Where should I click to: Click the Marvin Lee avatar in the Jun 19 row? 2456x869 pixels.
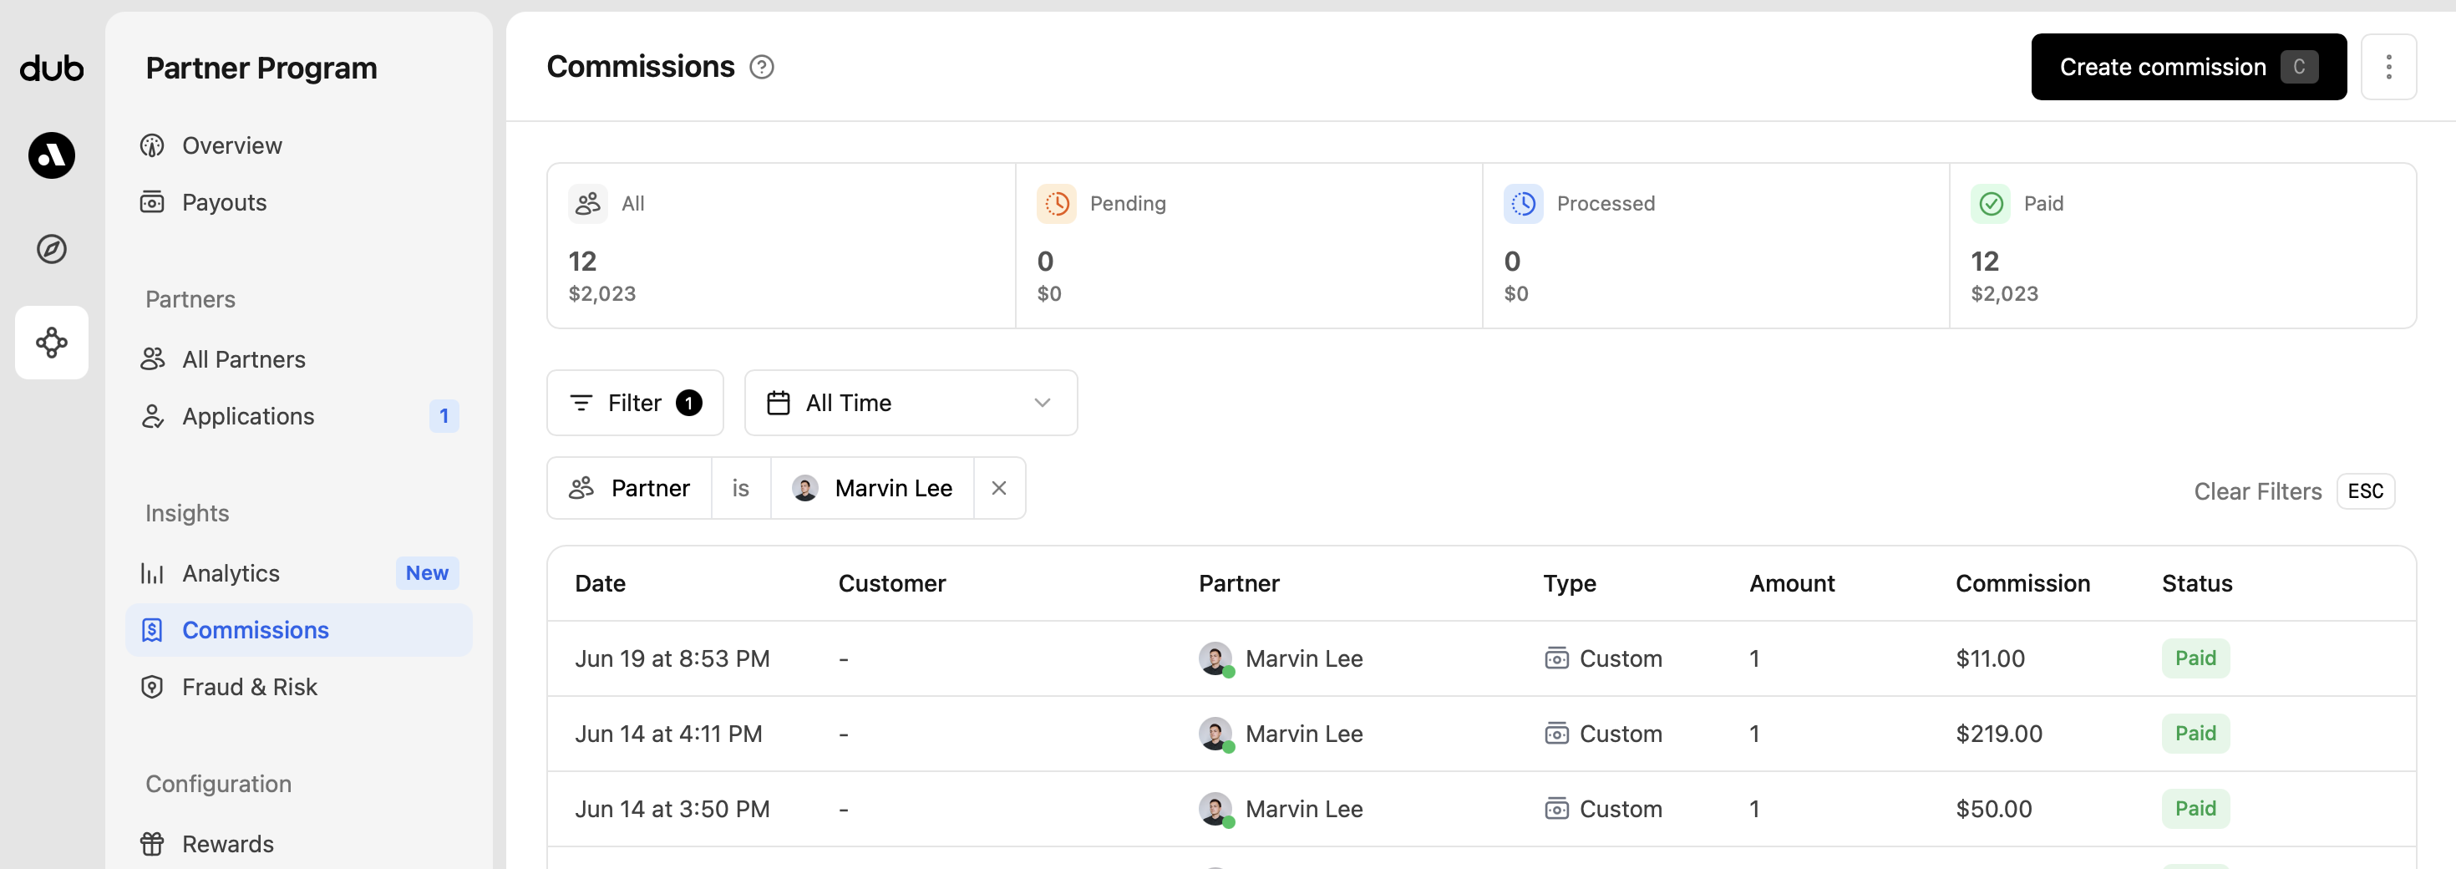(1215, 658)
